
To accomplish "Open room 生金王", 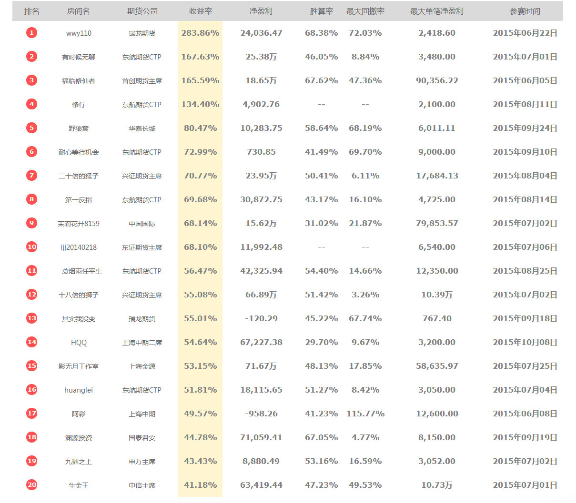I will point(79,485).
